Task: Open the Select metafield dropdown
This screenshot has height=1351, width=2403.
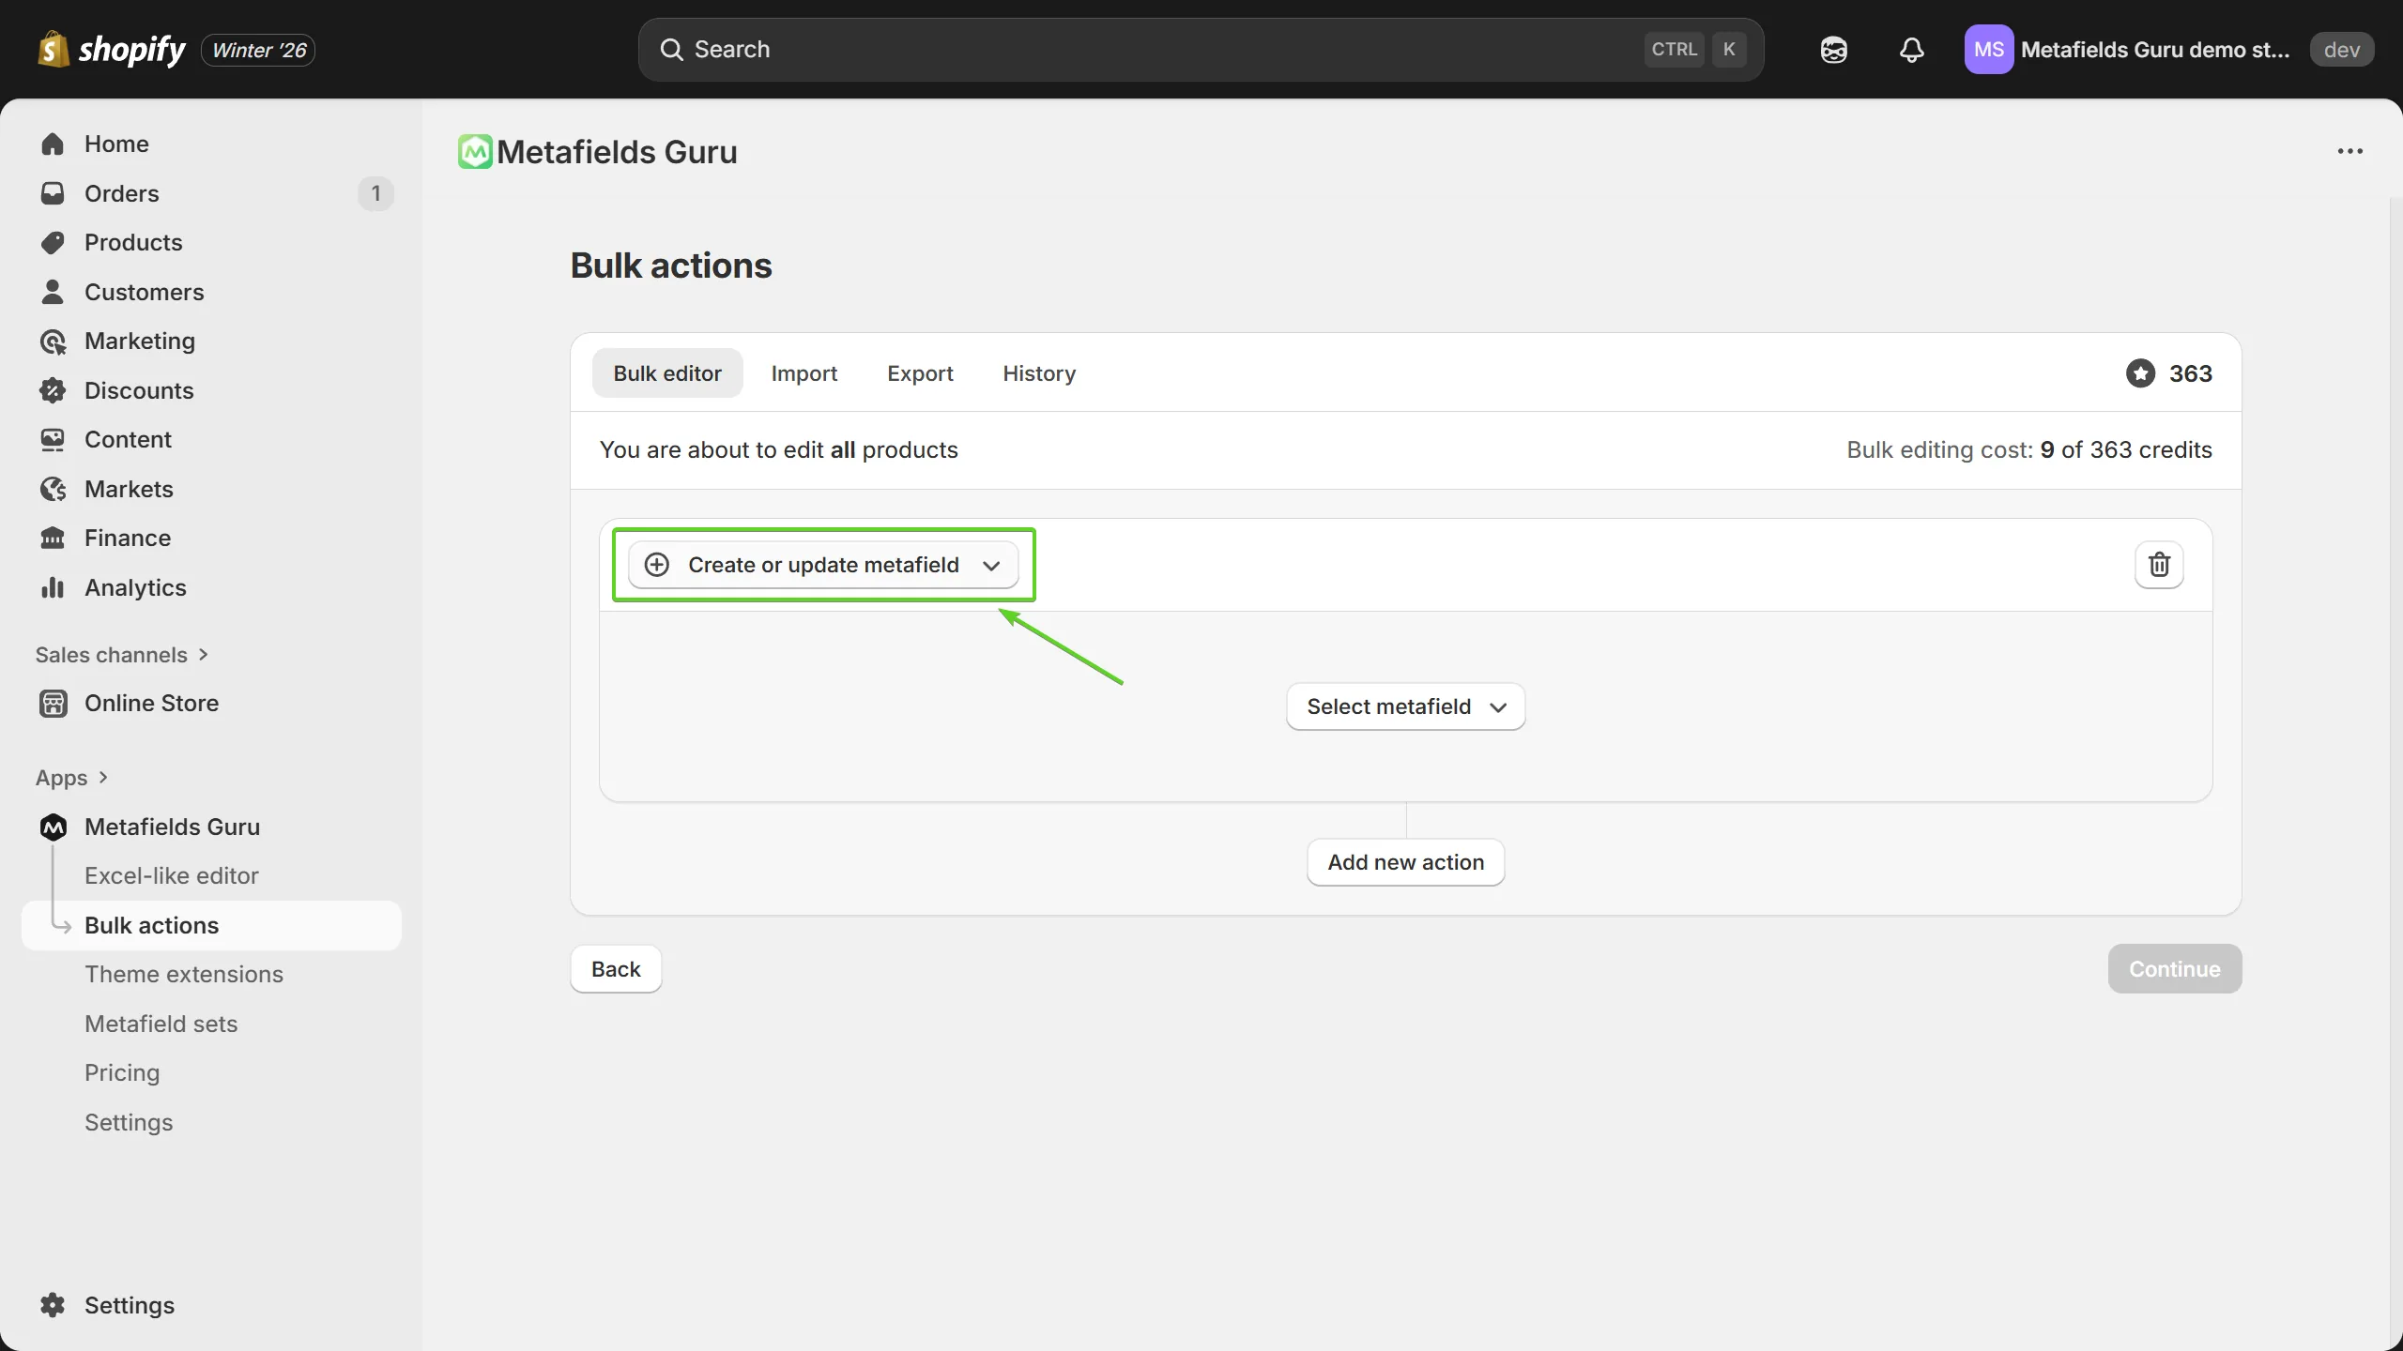Action: (1405, 706)
